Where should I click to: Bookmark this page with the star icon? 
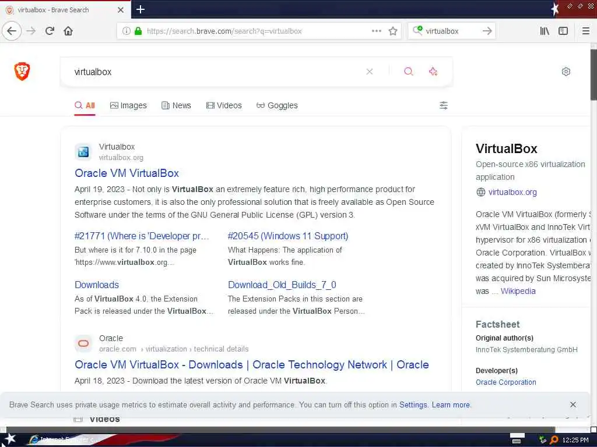pyautogui.click(x=393, y=31)
